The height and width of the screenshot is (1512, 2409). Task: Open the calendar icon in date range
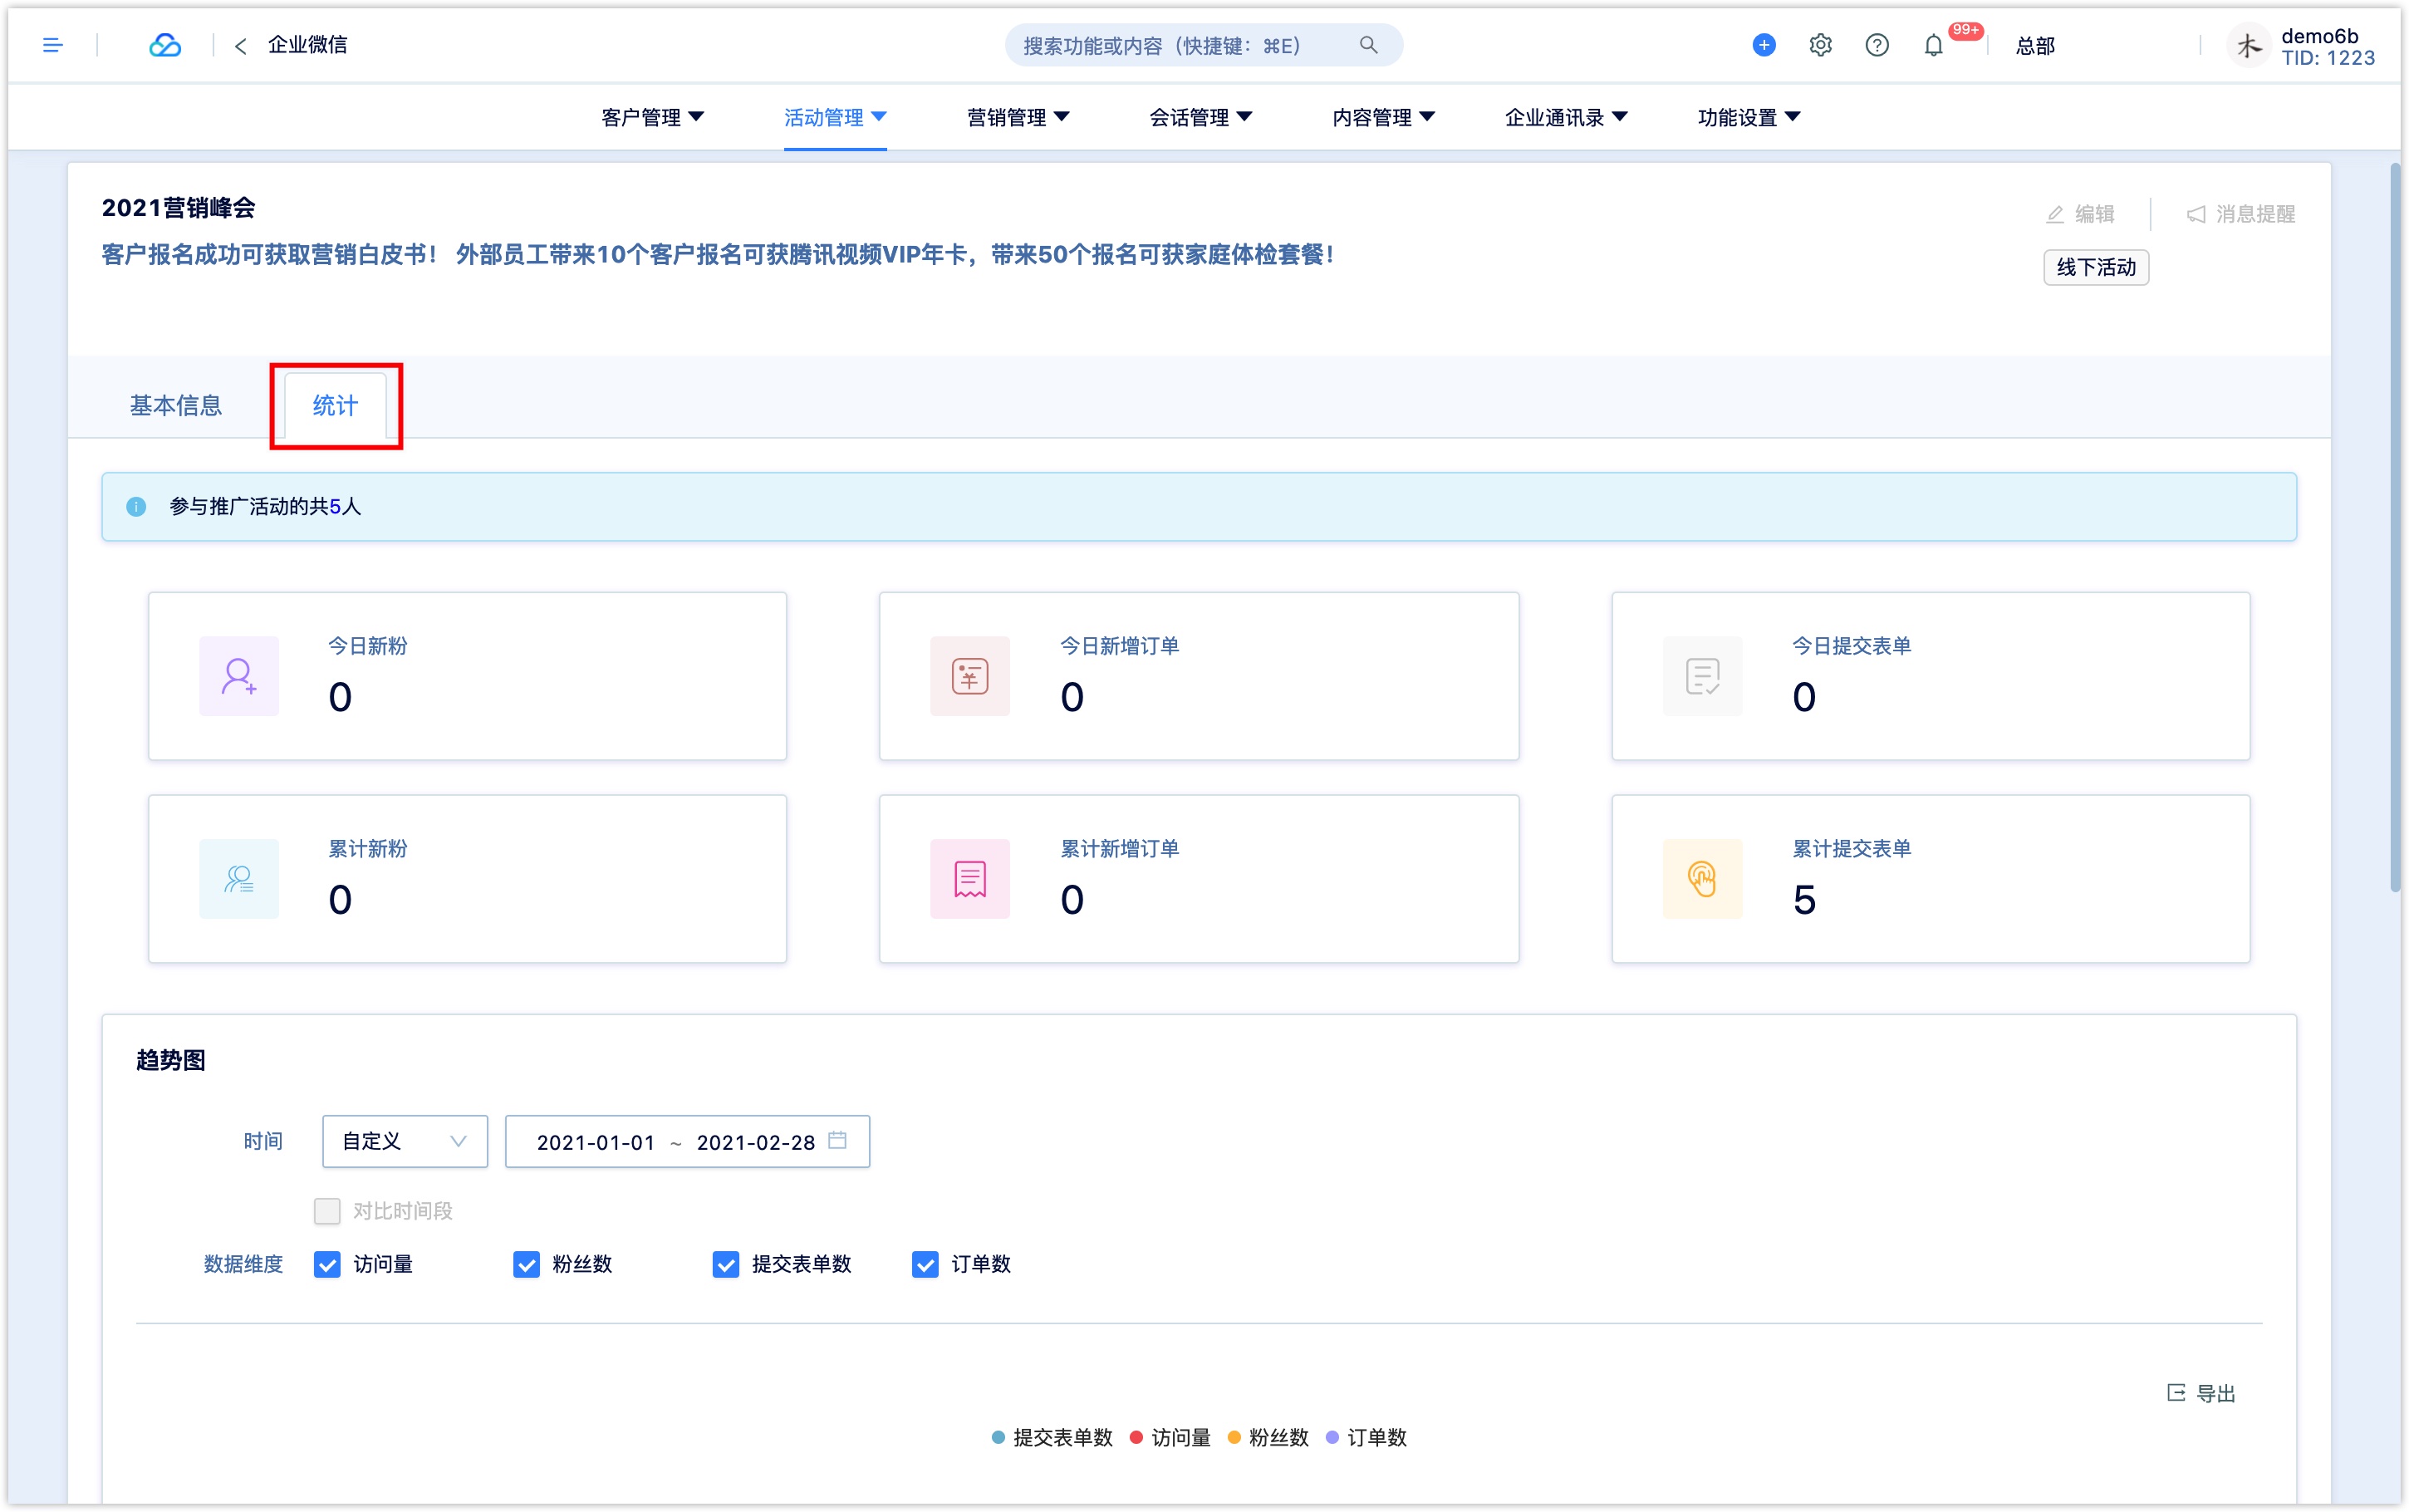point(837,1140)
